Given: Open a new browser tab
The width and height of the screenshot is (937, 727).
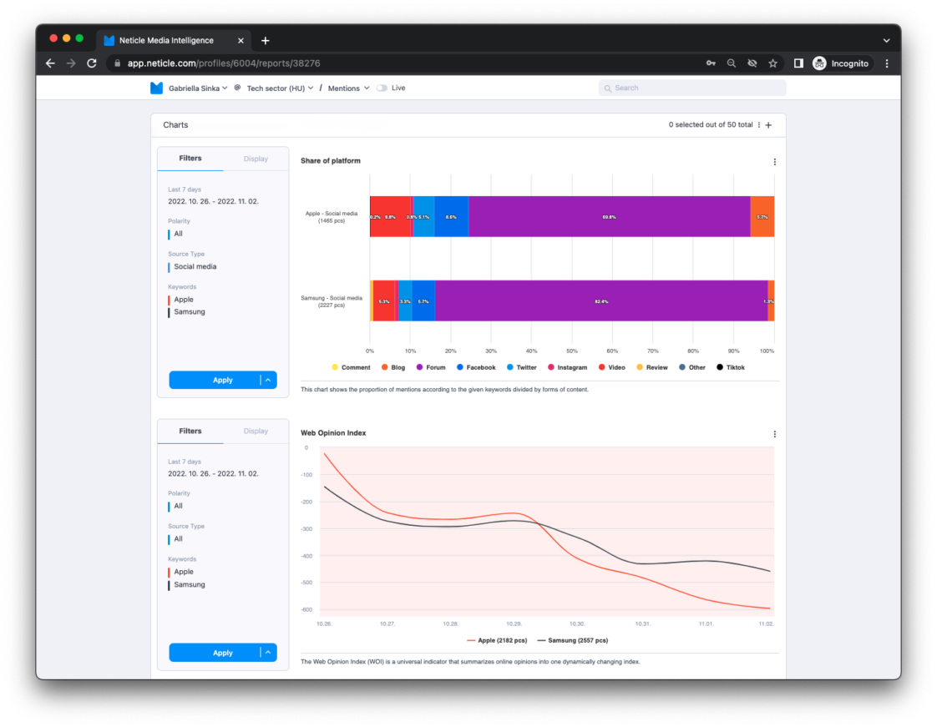Looking at the screenshot, I should (x=265, y=40).
